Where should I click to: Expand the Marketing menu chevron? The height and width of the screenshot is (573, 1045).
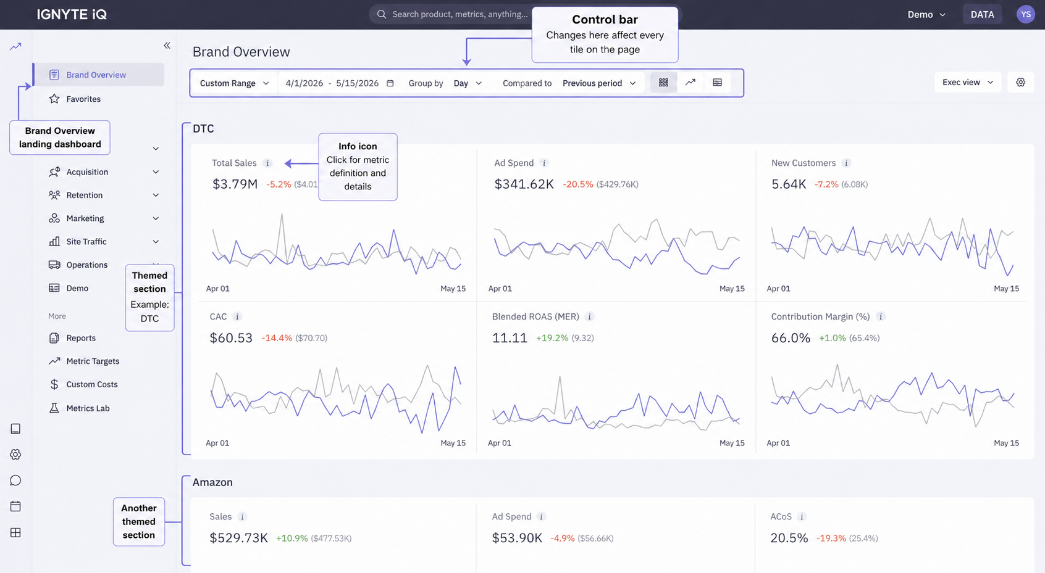coord(156,218)
